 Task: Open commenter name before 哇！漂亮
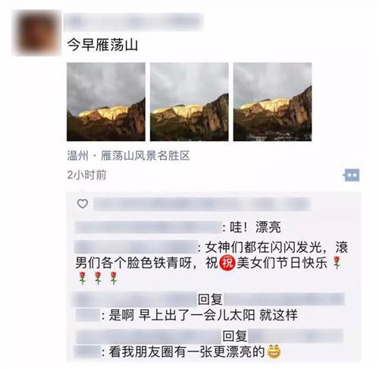point(148,227)
